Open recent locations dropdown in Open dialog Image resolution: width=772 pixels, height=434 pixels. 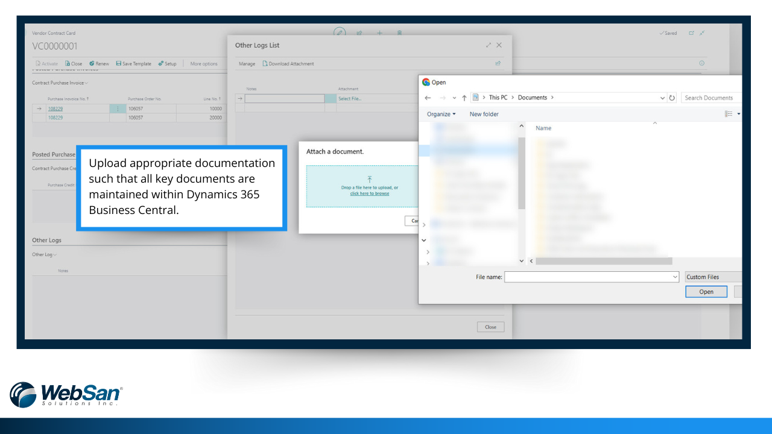[x=454, y=98]
